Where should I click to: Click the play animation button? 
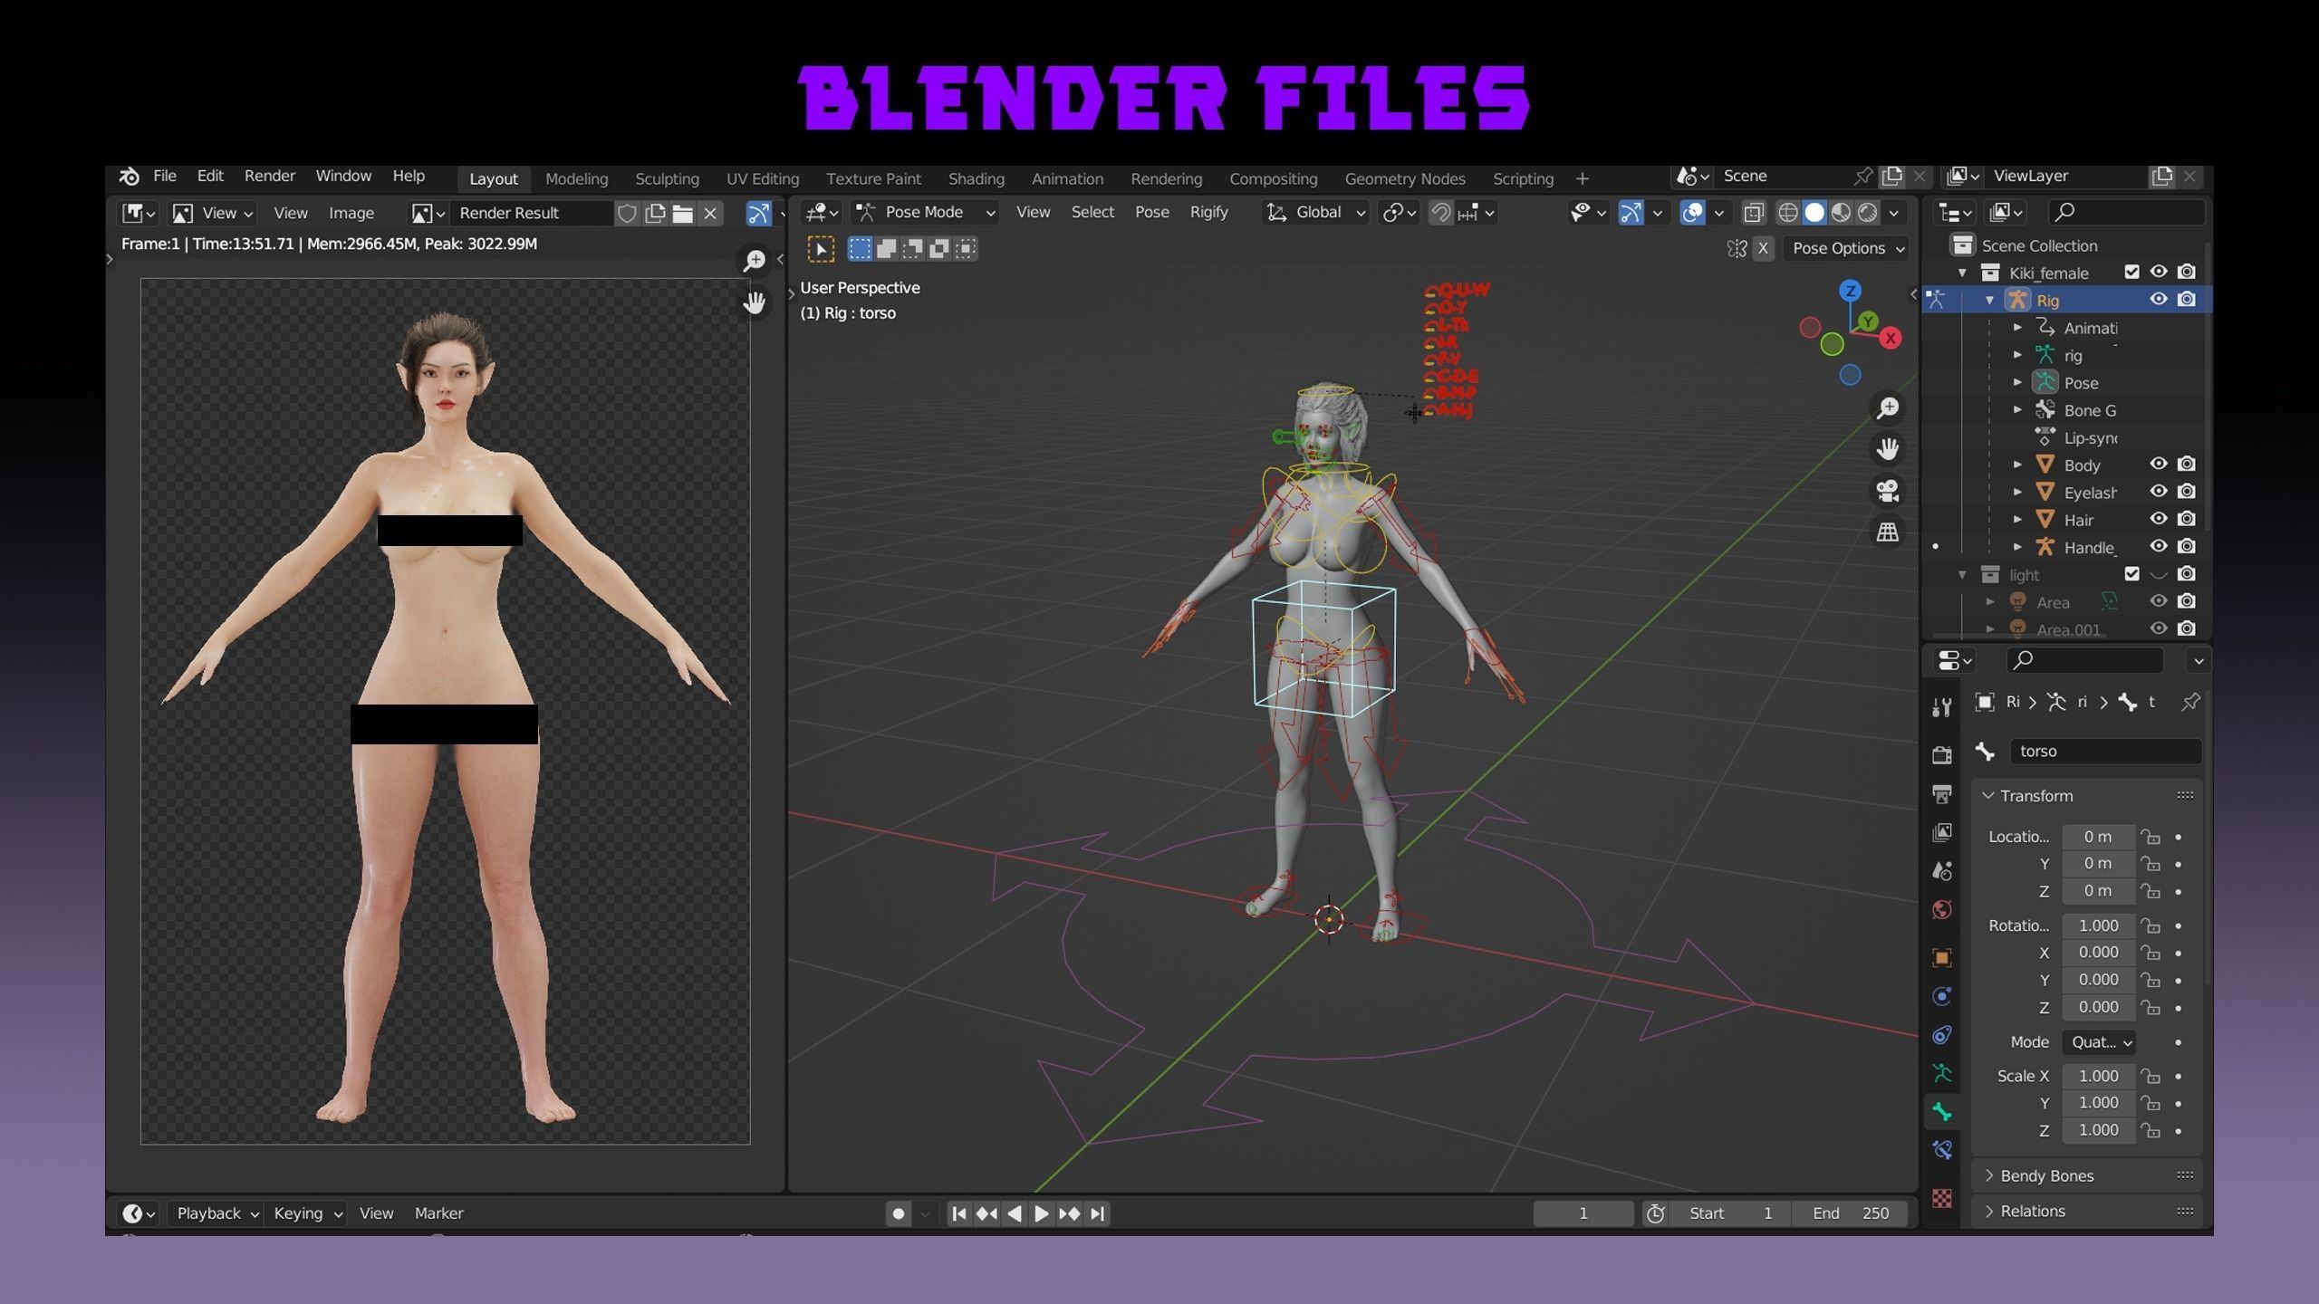1042,1213
